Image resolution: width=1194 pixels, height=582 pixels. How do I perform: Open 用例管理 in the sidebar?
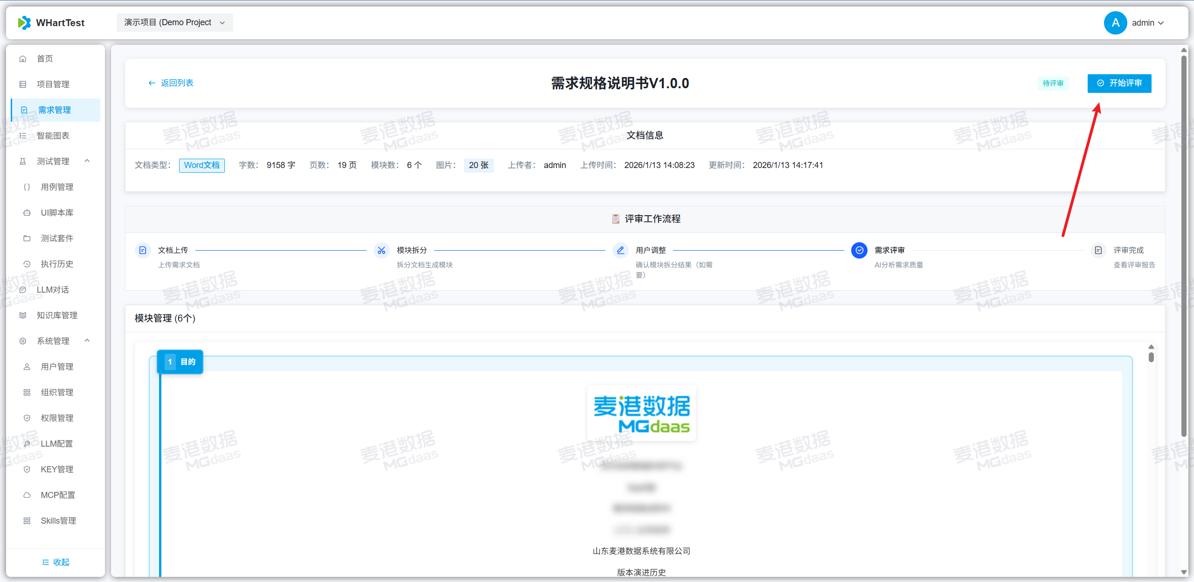click(x=57, y=187)
